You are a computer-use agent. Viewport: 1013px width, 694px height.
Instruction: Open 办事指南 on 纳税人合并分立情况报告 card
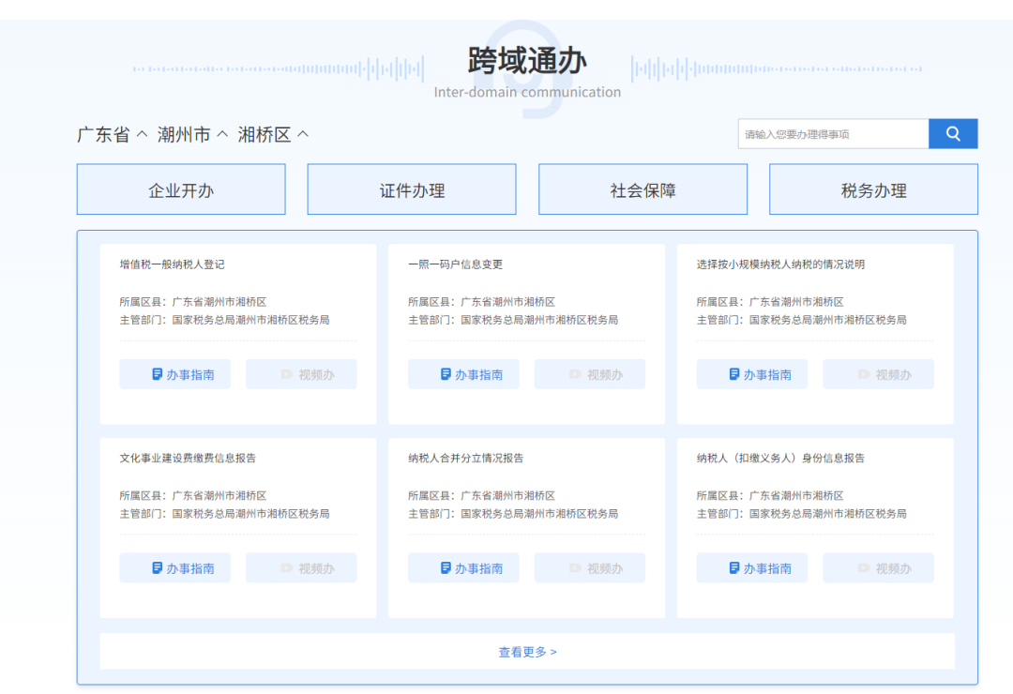(x=462, y=567)
